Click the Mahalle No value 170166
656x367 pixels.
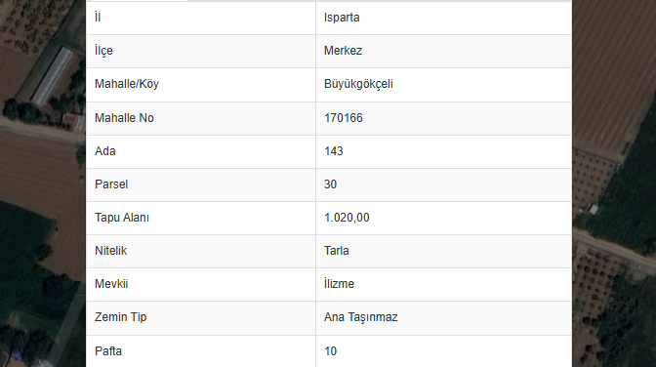coord(343,118)
